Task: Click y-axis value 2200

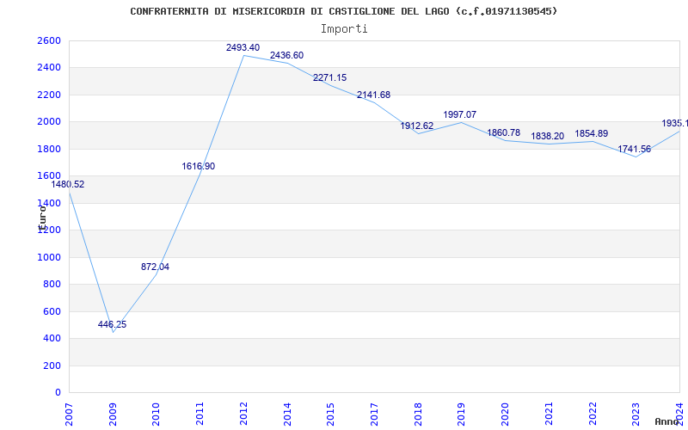Action: click(50, 95)
